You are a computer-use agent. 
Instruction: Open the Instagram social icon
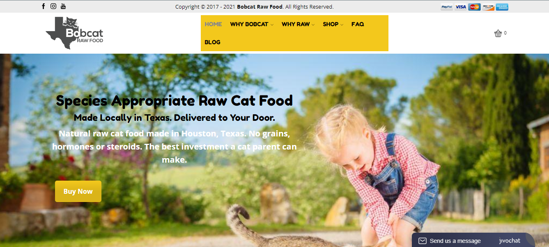click(x=53, y=6)
